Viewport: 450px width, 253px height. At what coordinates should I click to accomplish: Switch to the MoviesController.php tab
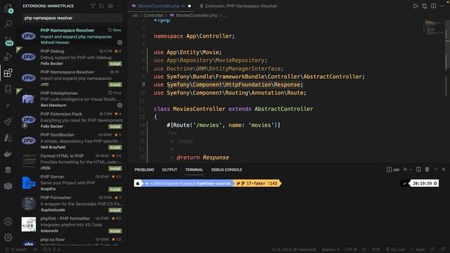tap(161, 6)
